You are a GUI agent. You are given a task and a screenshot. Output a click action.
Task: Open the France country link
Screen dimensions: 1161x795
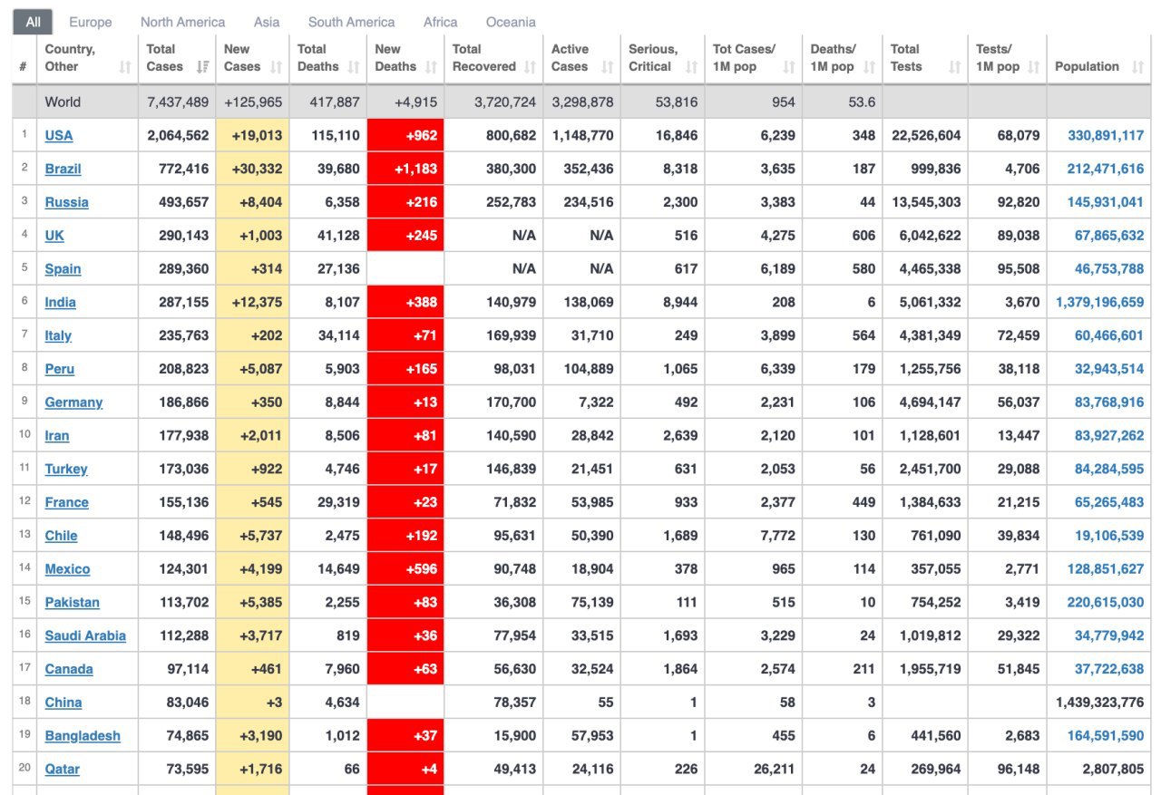click(67, 502)
